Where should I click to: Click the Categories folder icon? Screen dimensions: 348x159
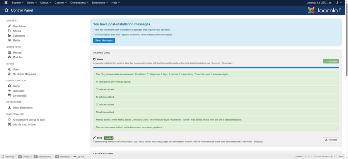9,35
